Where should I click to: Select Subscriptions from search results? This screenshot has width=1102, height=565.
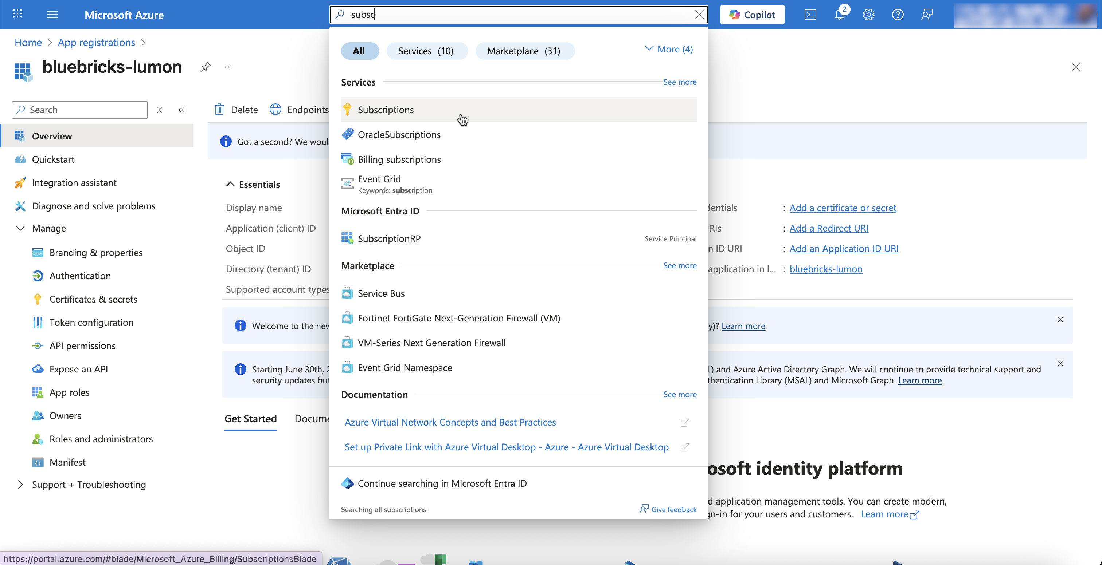click(386, 110)
